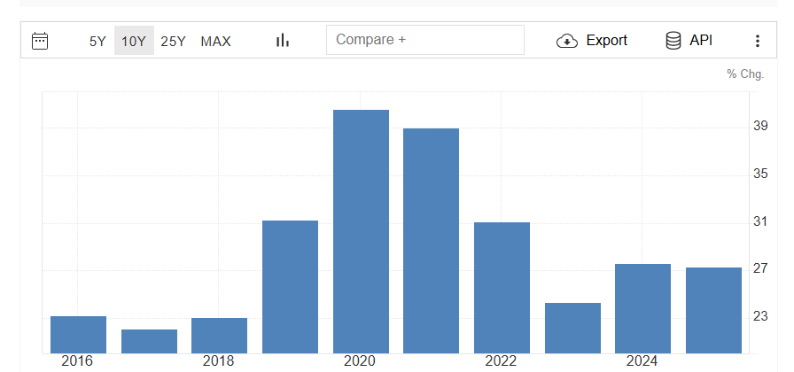The height and width of the screenshot is (372, 794).
Task: Click the 2021 bar in chart
Action: click(431, 241)
